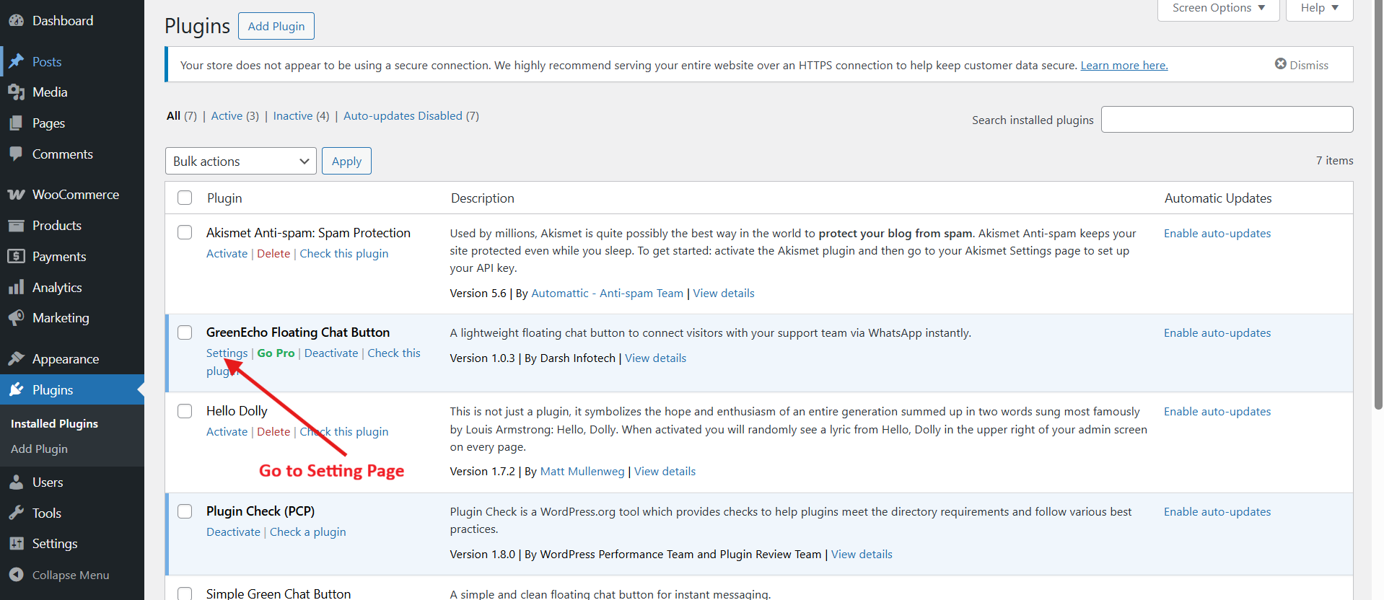Click the Collapse Menu arrow icon

(16, 575)
